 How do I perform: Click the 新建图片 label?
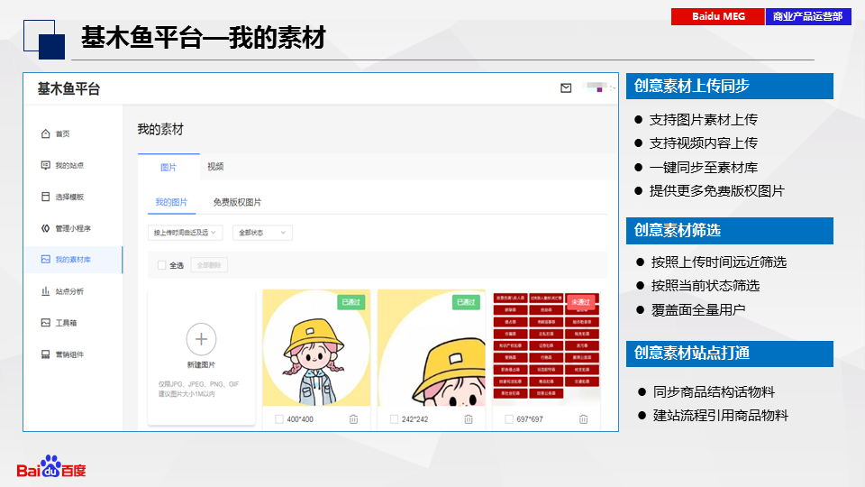point(201,364)
